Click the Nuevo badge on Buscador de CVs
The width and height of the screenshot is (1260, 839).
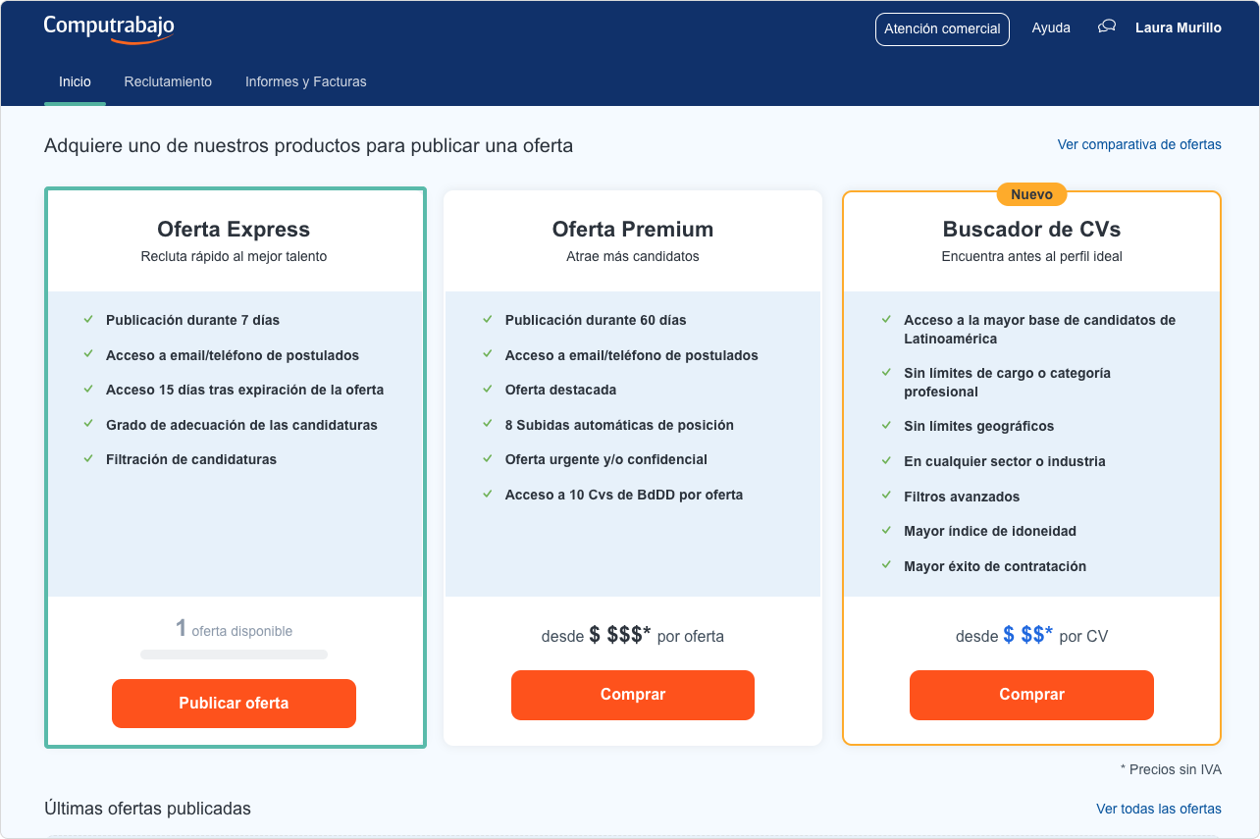1031,194
